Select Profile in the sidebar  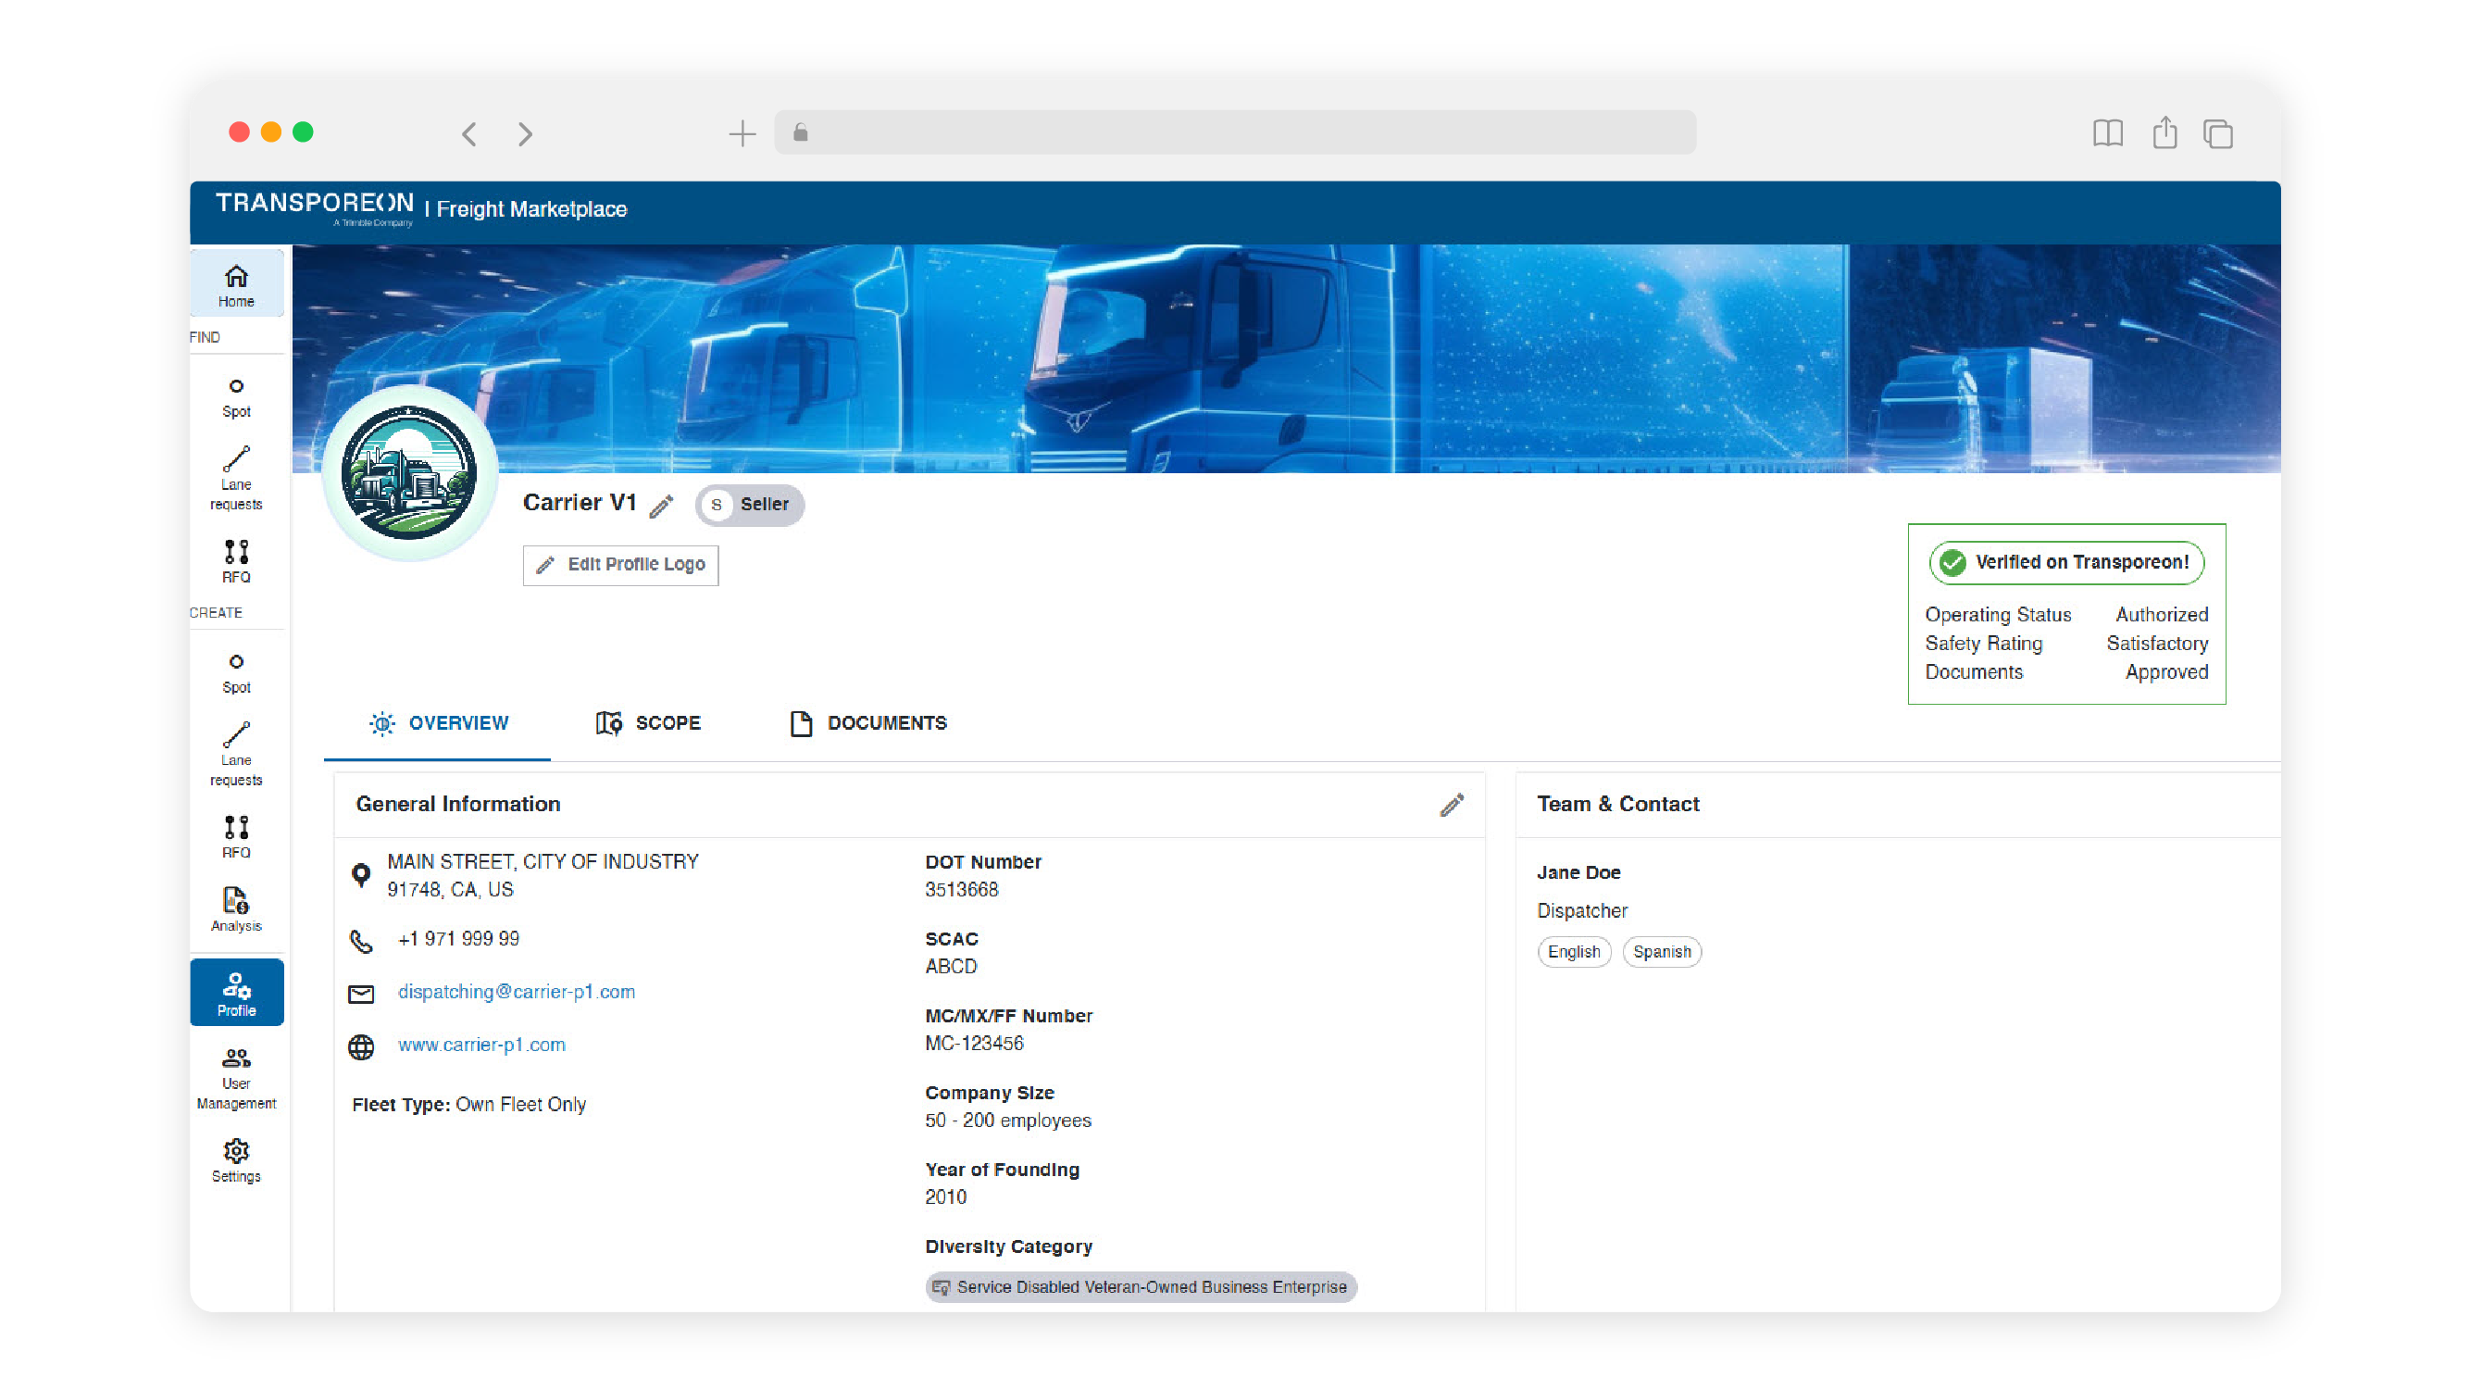click(236, 993)
